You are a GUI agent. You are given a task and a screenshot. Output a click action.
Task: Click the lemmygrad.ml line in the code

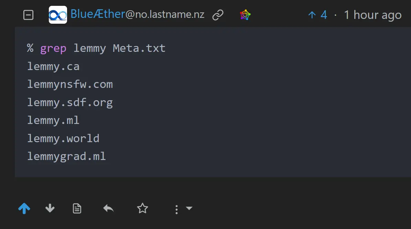coord(67,157)
